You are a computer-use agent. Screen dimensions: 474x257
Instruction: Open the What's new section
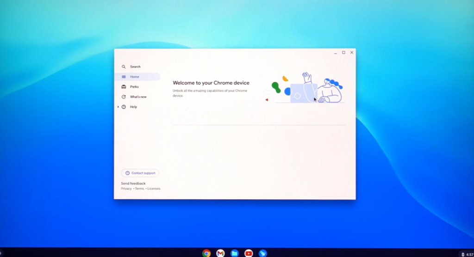pyautogui.click(x=137, y=97)
